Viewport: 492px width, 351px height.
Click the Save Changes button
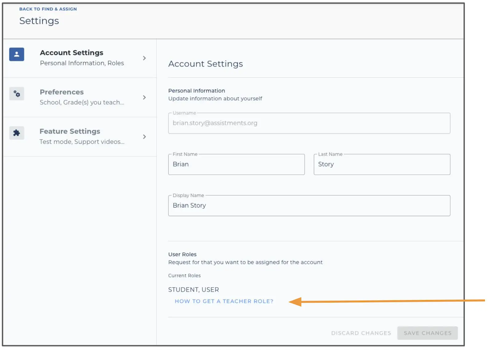(427, 333)
